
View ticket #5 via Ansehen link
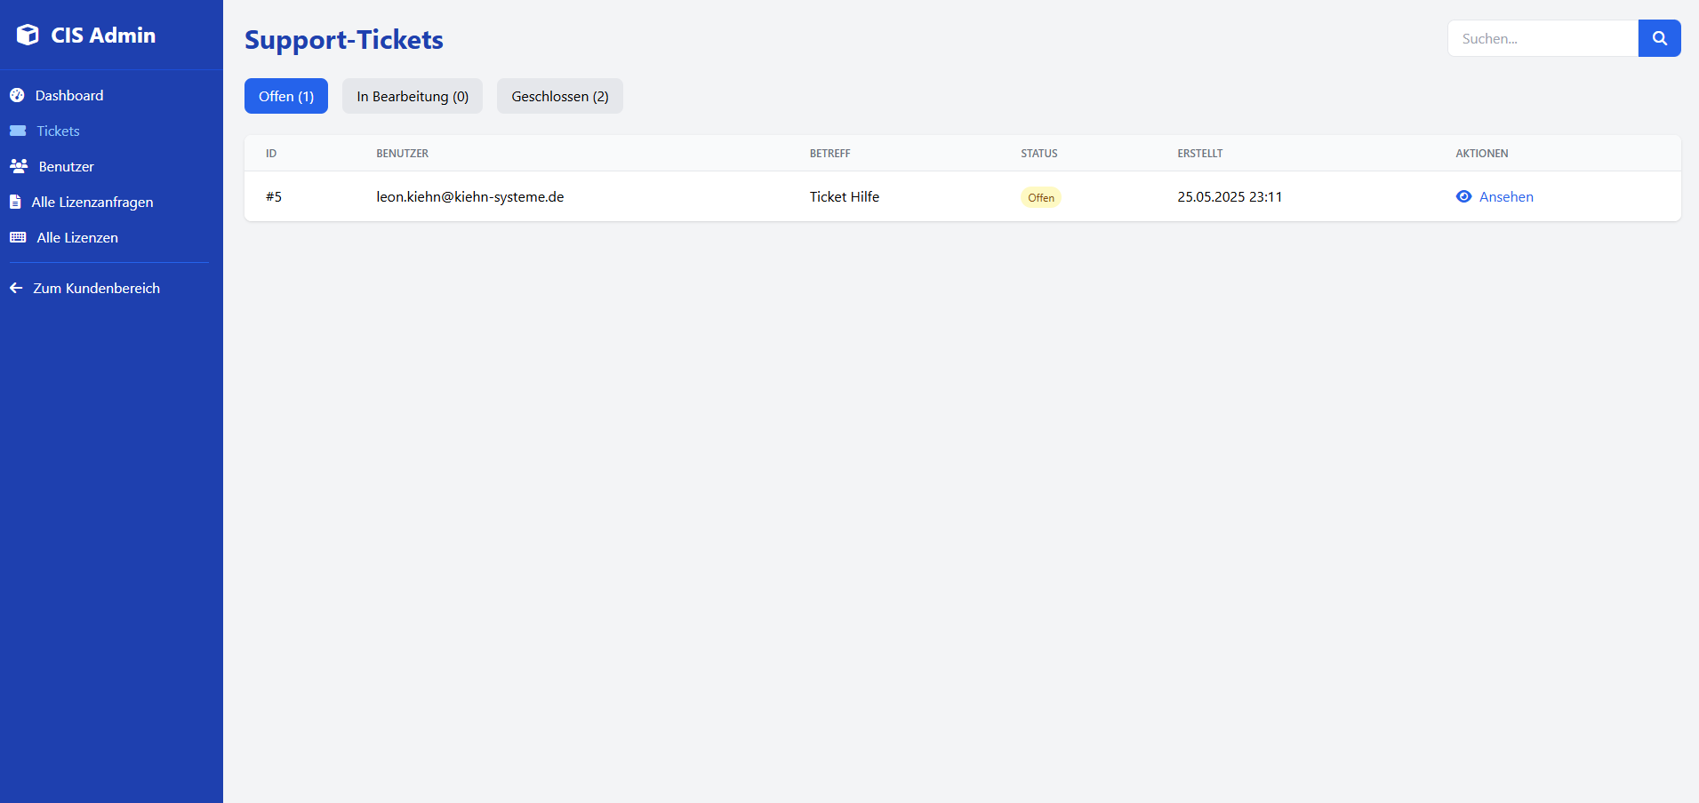click(x=1506, y=196)
